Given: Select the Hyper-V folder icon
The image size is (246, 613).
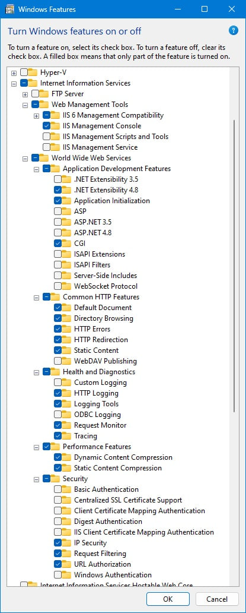Looking at the screenshot, I should [x=33, y=72].
